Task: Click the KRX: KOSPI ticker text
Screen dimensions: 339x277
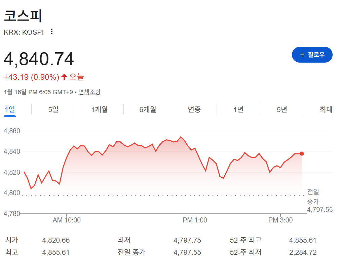Action: pos(24,32)
